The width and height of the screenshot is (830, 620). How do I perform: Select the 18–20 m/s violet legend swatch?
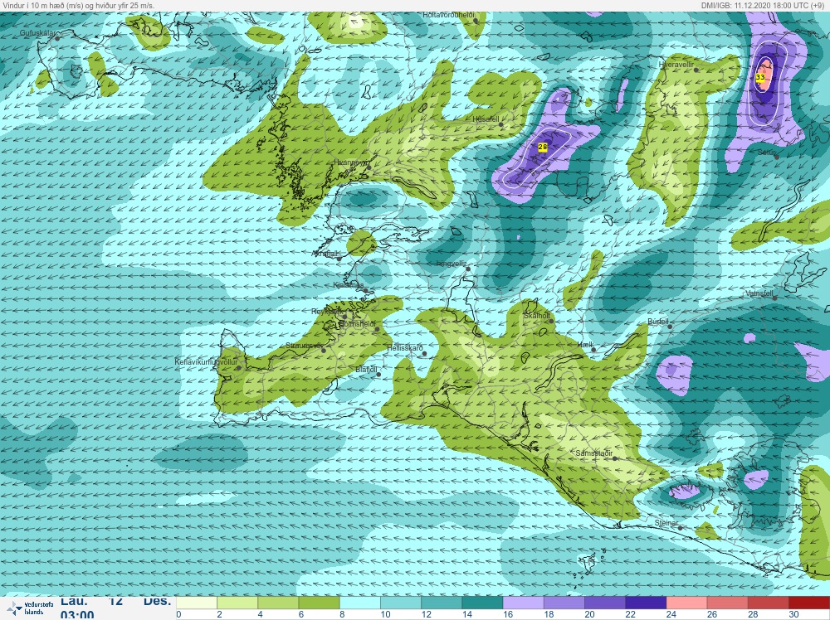564,603
